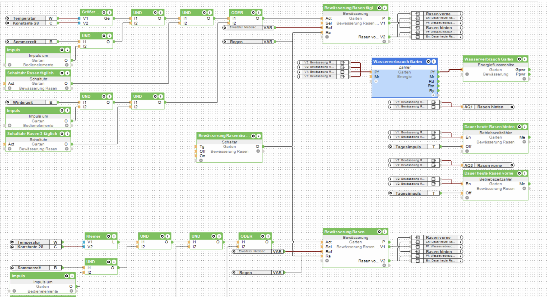Image resolution: width=547 pixels, height=297 pixels.
Task: Select Dauer heute Rasen vorne block title
Action: [489, 173]
